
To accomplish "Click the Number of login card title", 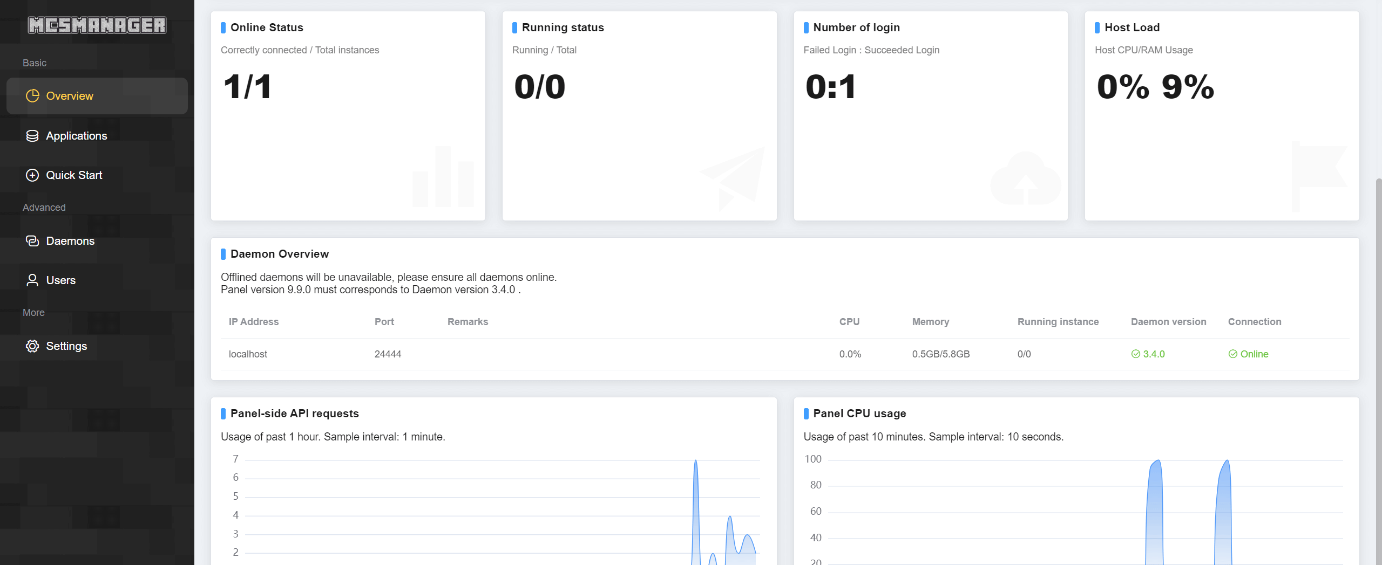I will click(x=856, y=27).
